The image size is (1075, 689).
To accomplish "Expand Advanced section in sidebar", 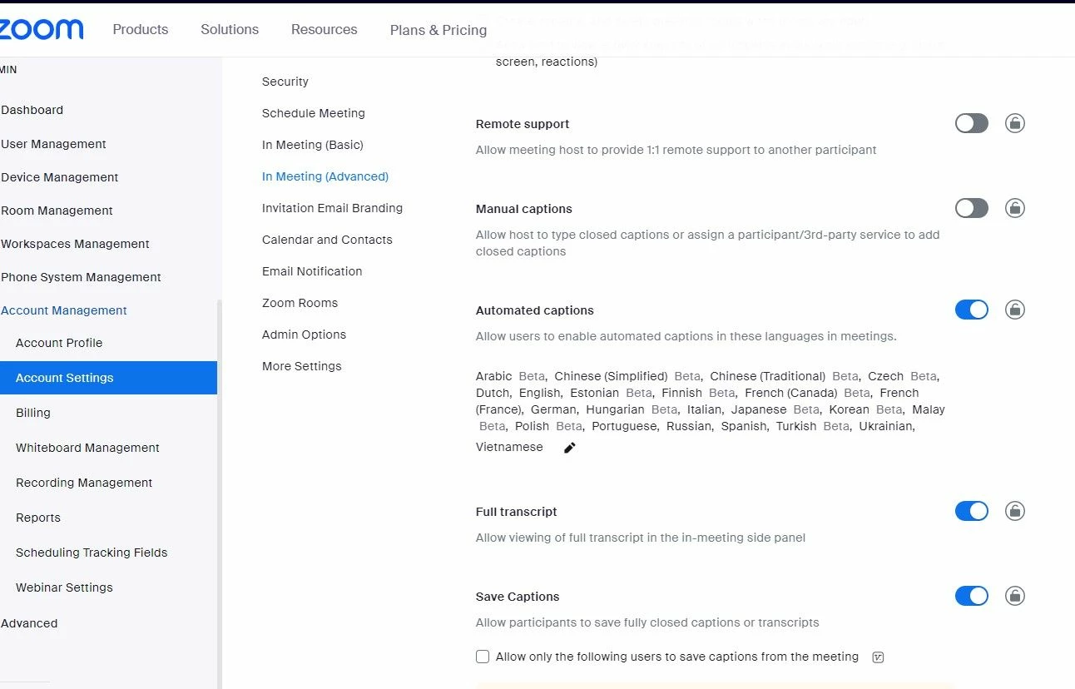I will click(x=29, y=623).
